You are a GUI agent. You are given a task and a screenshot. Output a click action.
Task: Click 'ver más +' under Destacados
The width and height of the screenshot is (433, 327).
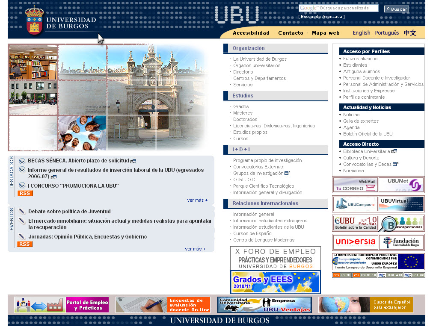pyautogui.click(x=197, y=200)
